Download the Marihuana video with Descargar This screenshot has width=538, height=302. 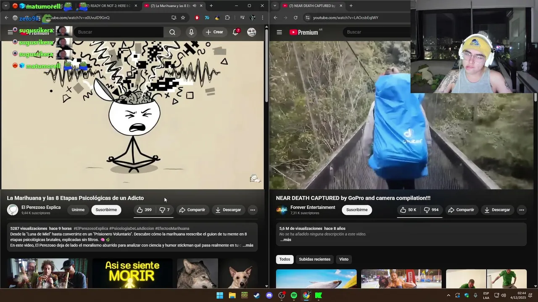227,210
